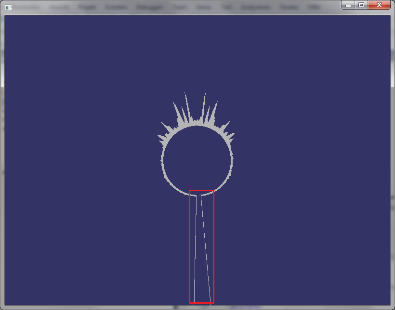Click the left edge of the gray ring

[x=163, y=160]
